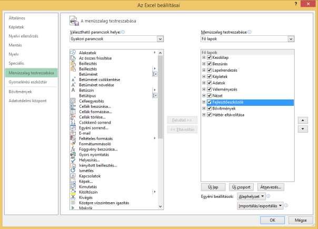Image resolution: width=318 pixels, height=229 pixels.
Task: Click the Új csoport button
Action: click(x=241, y=187)
